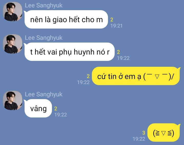Select the white "vâng" message bubble

click(38, 108)
